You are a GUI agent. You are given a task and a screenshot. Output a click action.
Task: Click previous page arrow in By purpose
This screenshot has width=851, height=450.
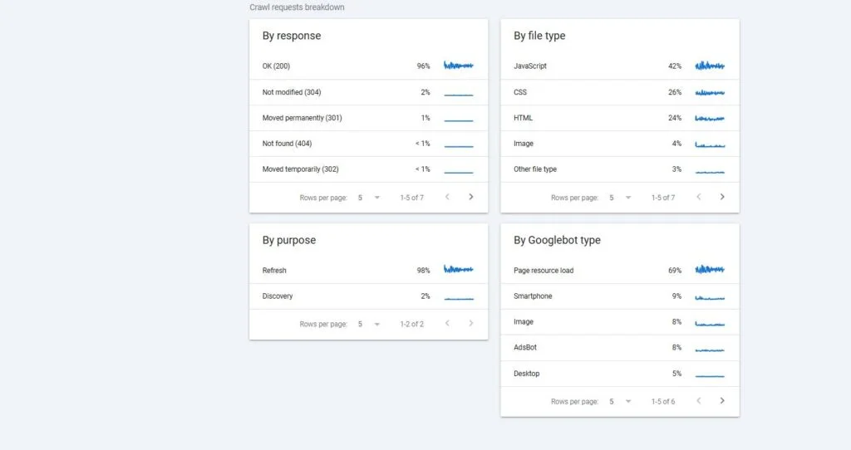click(447, 323)
